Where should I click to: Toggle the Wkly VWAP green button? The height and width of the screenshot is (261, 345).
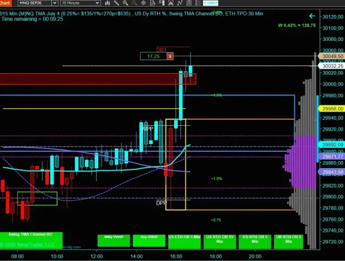114,241
